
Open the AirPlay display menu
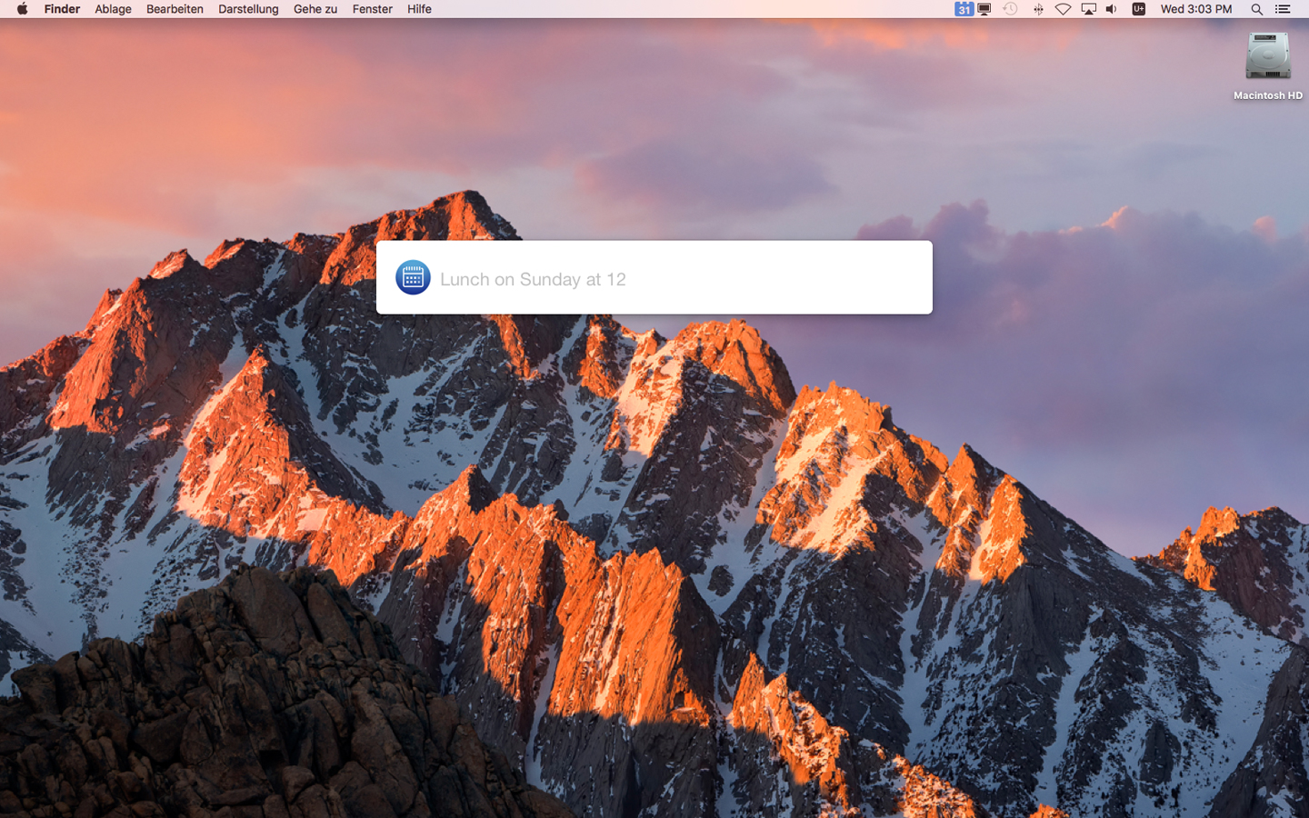[x=1088, y=9]
